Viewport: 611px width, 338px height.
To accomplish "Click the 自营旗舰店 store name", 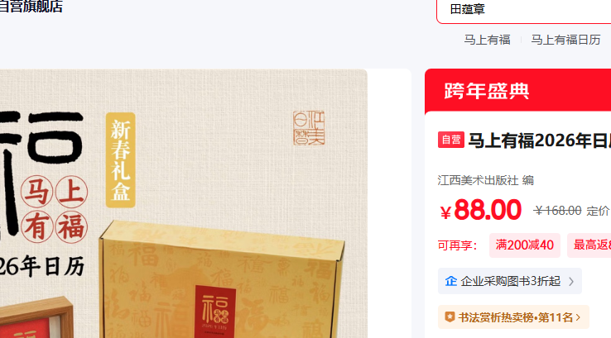I will coord(31,7).
